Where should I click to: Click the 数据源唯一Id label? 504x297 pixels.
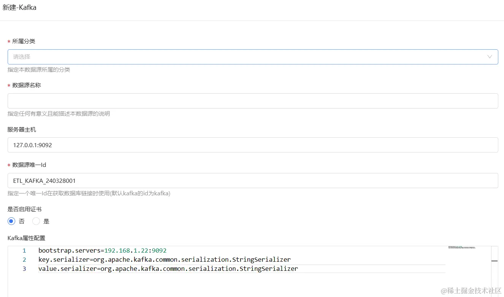coord(29,165)
